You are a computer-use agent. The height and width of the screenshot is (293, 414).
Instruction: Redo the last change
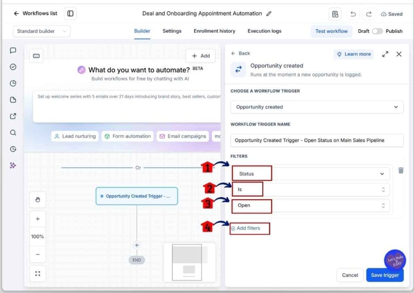369,14
